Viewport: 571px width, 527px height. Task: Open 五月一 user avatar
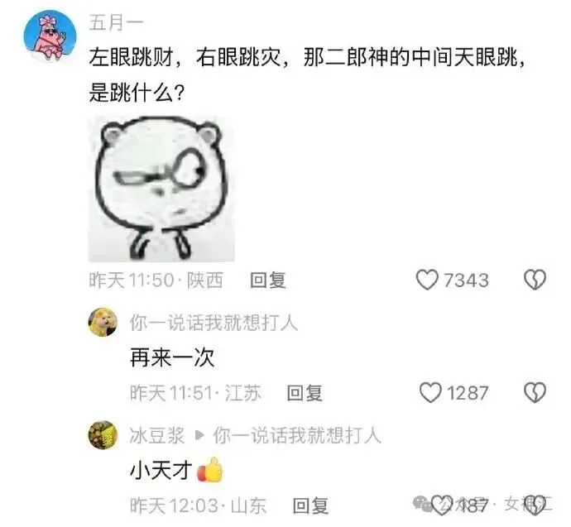tap(50, 36)
